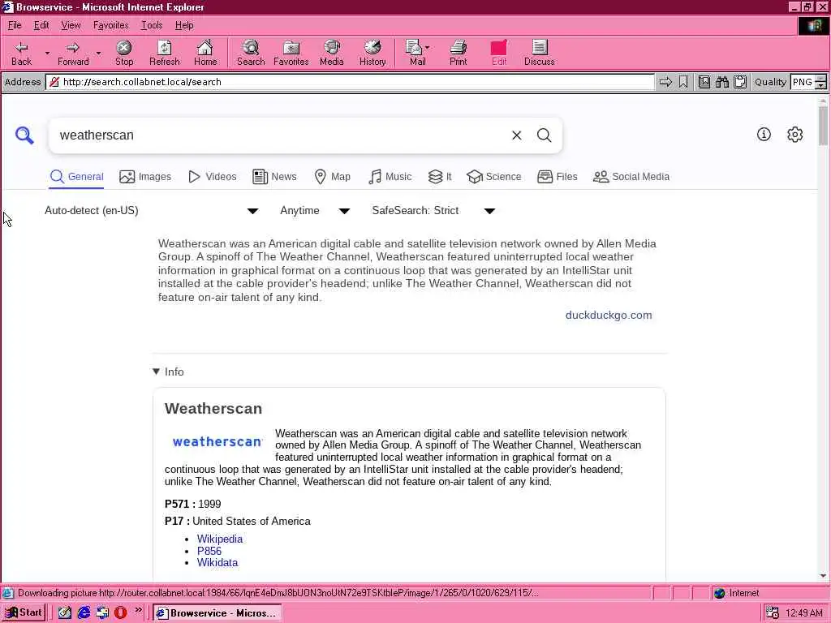This screenshot has height=623, width=831.
Task: Click the Browservice taskbar button
Action: click(217, 613)
